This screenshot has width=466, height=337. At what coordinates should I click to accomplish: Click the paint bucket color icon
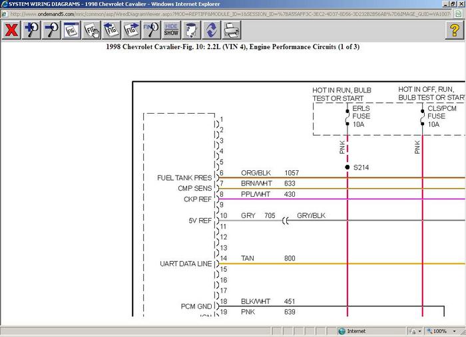tap(191, 30)
